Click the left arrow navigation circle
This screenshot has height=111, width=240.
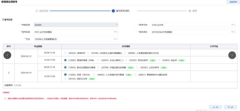tap(7, 55)
